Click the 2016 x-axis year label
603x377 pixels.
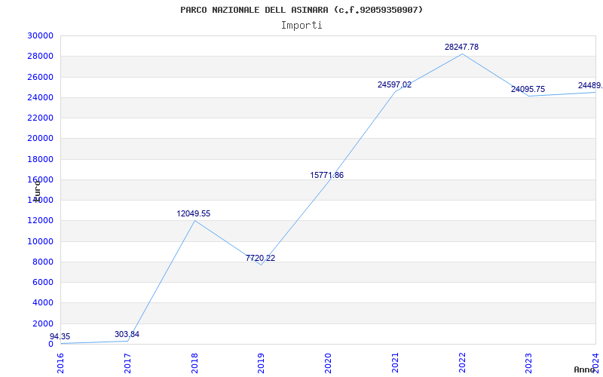(x=61, y=363)
